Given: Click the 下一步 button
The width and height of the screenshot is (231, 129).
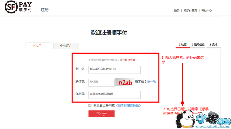Looking at the screenshot, I should pos(102,114).
